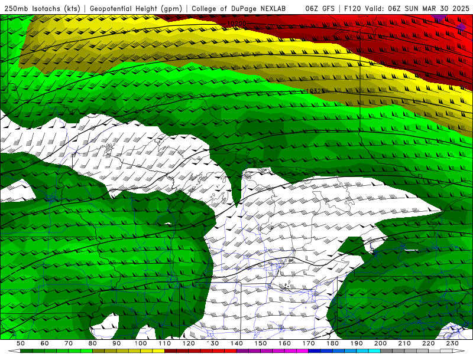The width and height of the screenshot is (473, 354).
Task: Click the '200' value on the legend
Action: pyautogui.click(x=380, y=343)
